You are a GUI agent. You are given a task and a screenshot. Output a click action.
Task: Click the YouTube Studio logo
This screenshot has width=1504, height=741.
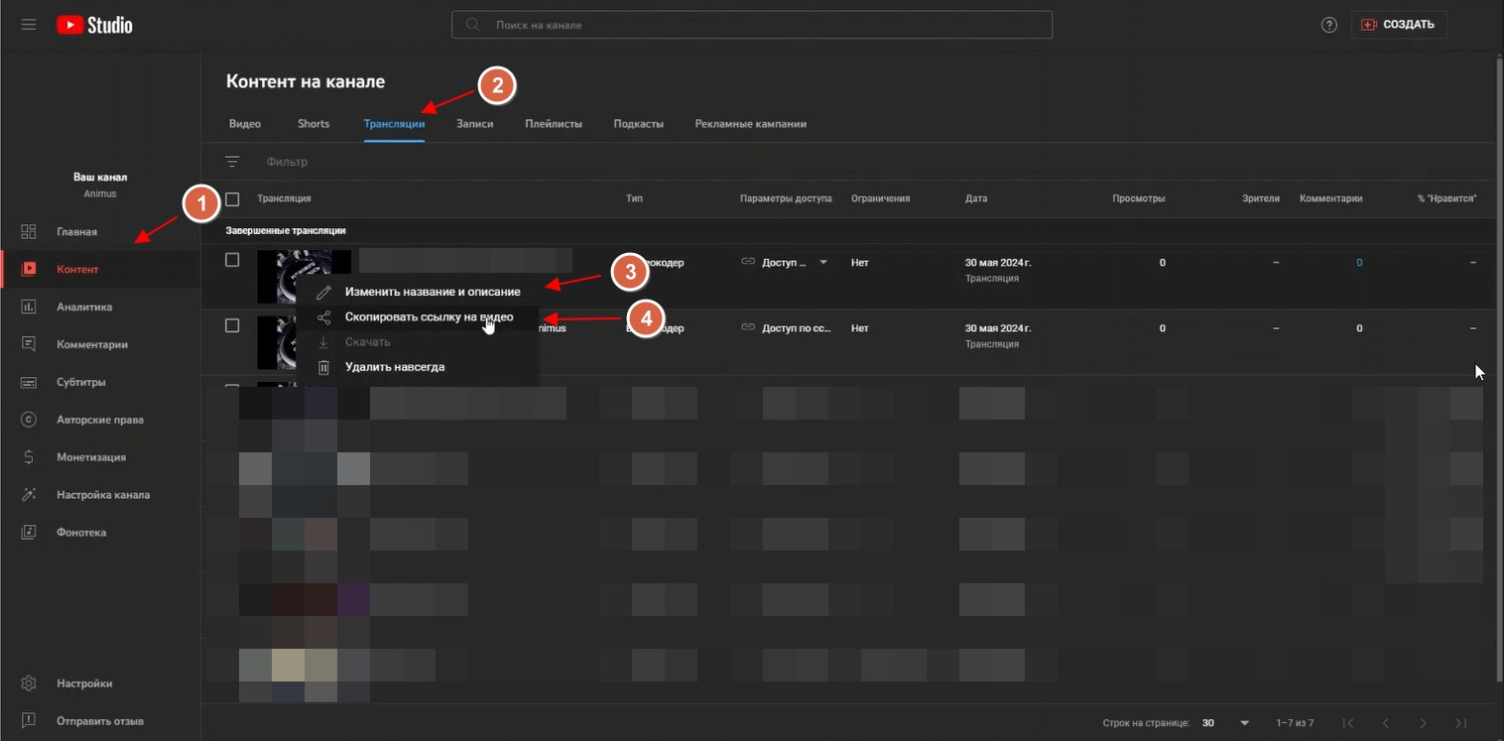click(x=94, y=25)
